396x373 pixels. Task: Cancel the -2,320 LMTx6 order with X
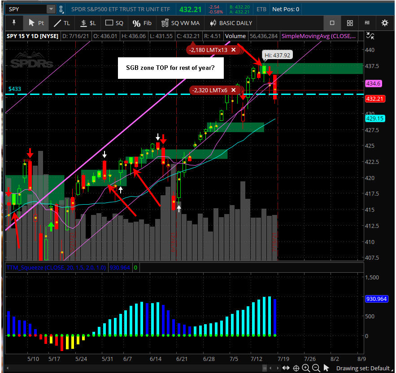pyautogui.click(x=234, y=90)
